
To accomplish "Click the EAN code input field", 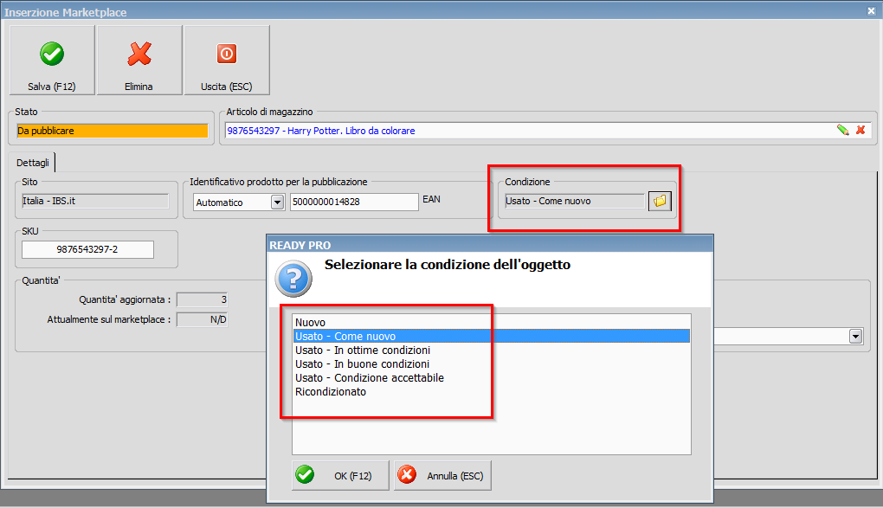I will pyautogui.click(x=354, y=202).
